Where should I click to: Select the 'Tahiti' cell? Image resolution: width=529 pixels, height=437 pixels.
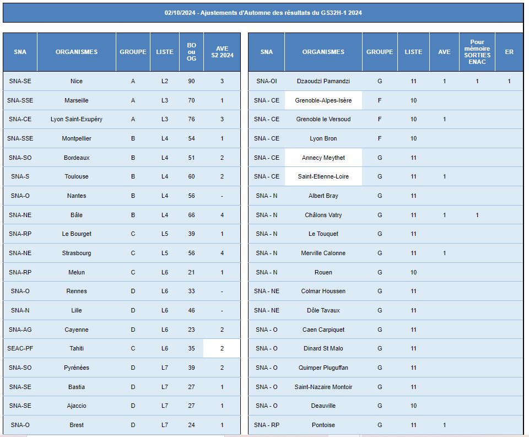77,349
